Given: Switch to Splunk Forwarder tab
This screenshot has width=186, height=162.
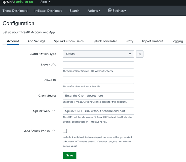Looking at the screenshot, I should [x=104, y=41].
